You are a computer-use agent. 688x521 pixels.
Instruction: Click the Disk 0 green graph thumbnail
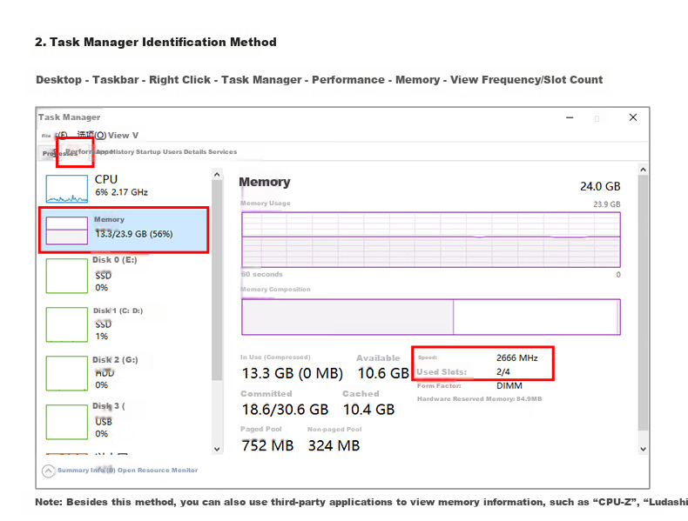click(67, 276)
